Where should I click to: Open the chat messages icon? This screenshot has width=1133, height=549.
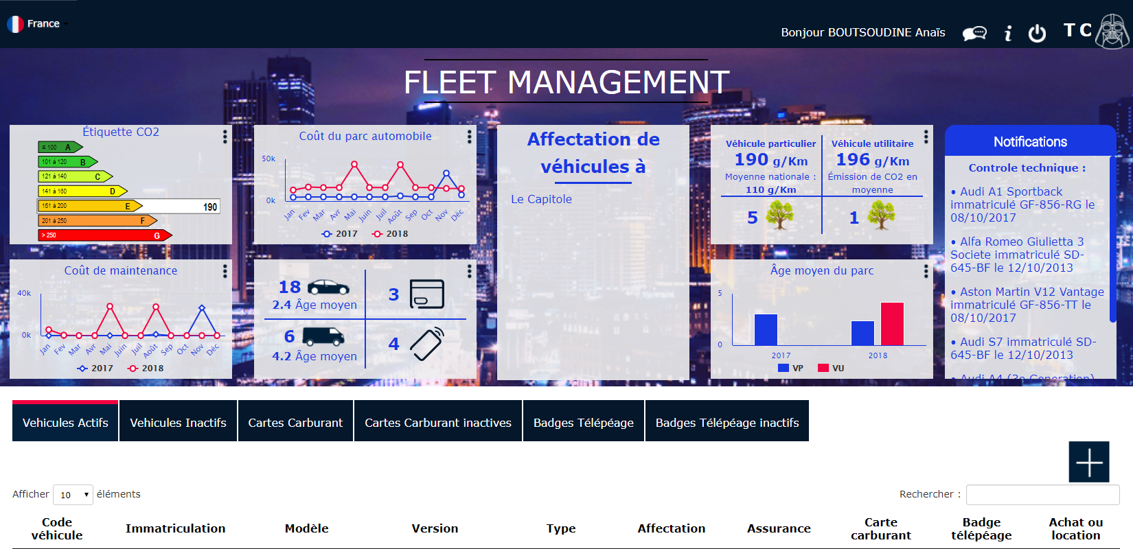click(x=974, y=33)
